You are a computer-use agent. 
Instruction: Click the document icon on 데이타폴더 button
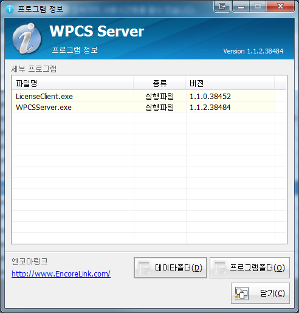coord(144,267)
